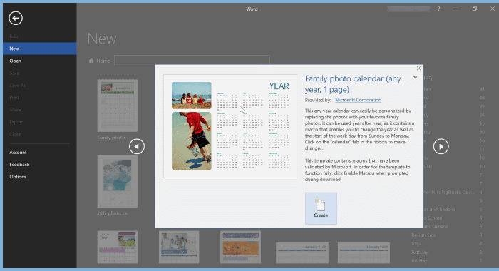Show the previous template with left arrow

tap(137, 146)
